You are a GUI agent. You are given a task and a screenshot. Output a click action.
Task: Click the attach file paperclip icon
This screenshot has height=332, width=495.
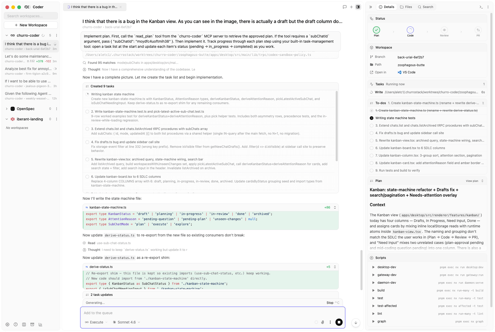pos(323,322)
